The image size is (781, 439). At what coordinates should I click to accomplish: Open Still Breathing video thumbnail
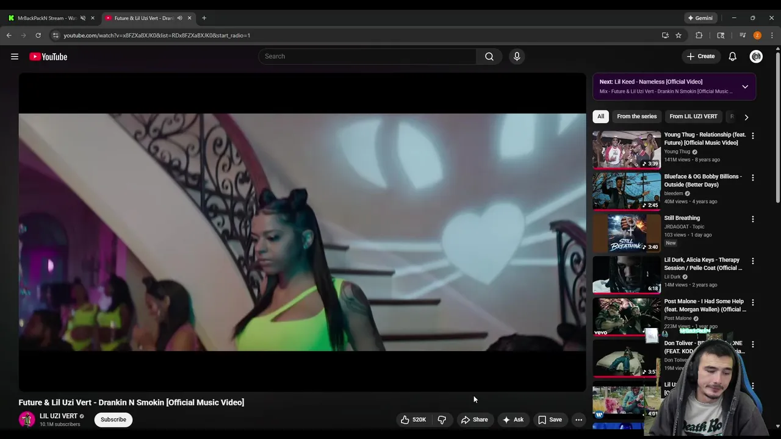coord(627,233)
